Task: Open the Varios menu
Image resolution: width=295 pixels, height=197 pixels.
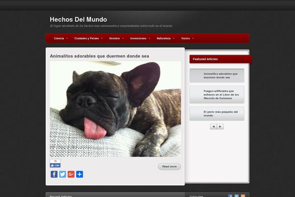Action: point(185,38)
